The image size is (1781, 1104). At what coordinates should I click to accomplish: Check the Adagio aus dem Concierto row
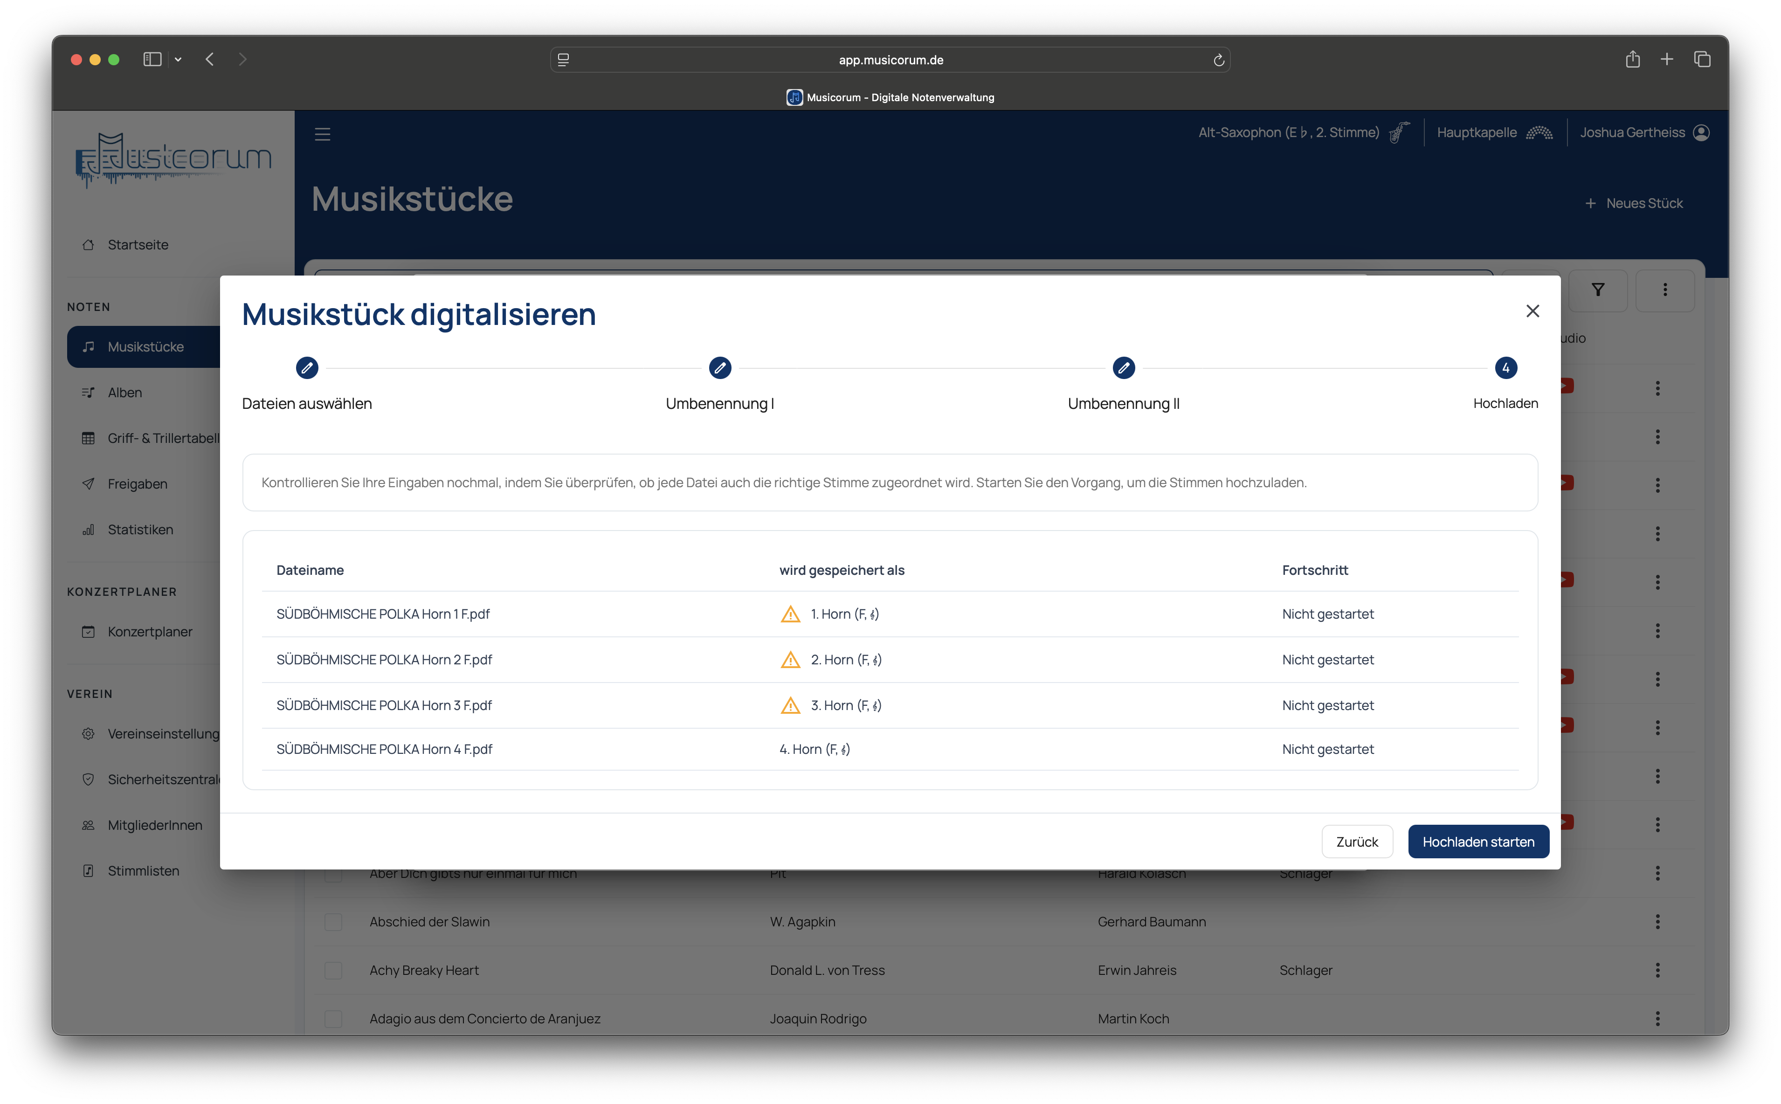coord(333,1019)
